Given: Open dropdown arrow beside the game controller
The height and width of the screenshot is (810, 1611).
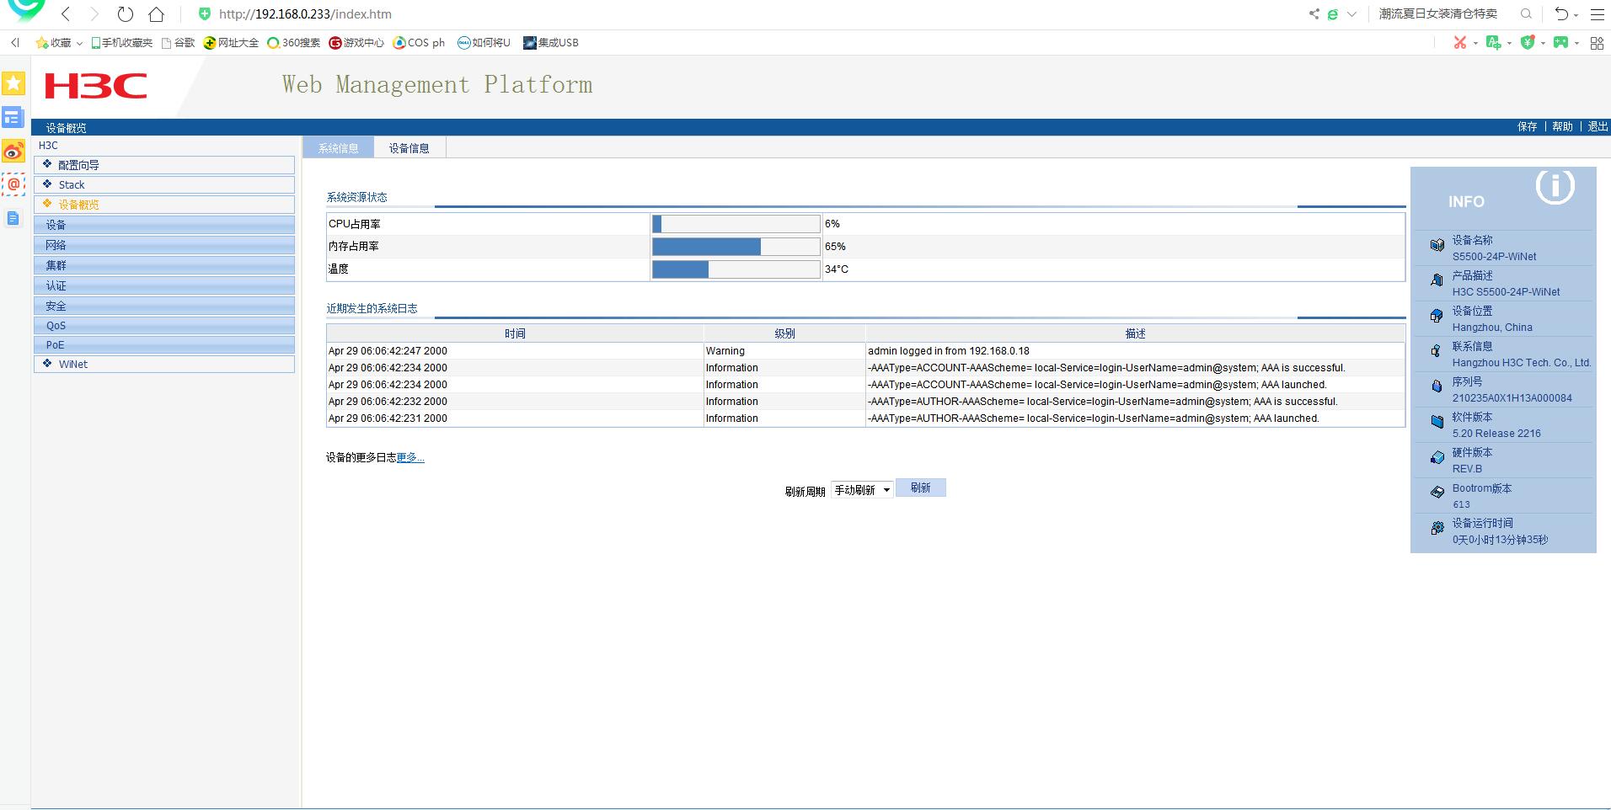Looking at the screenshot, I should (x=1576, y=43).
